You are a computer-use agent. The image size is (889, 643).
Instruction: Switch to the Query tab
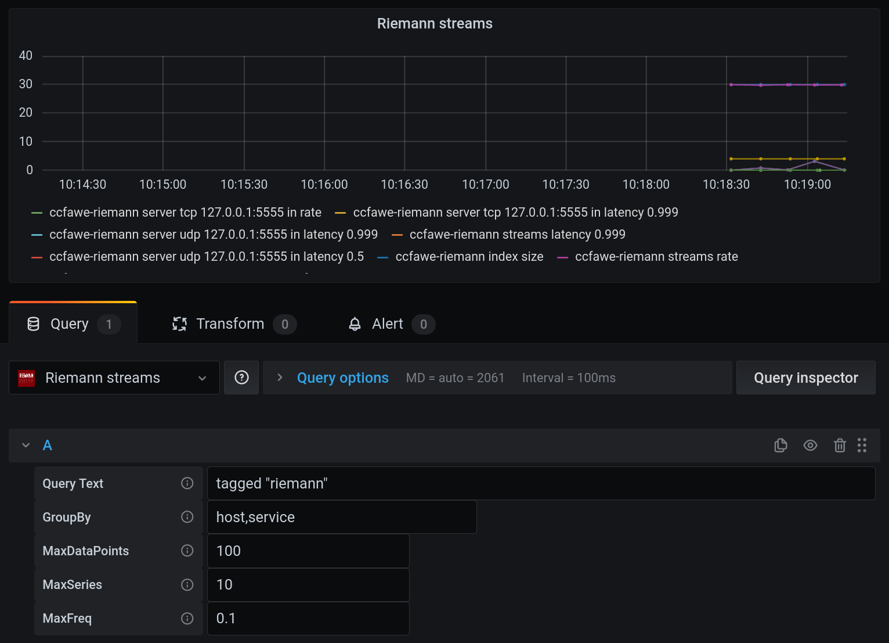[73, 324]
